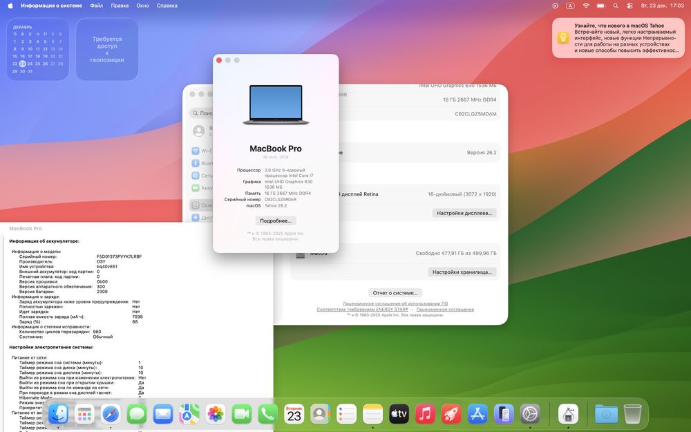The image size is (691, 432).
Task: Close the MacBook Pro About window
Action: [x=219, y=60]
